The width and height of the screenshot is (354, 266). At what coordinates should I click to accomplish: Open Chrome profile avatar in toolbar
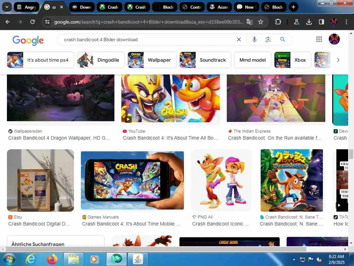[x=334, y=22]
